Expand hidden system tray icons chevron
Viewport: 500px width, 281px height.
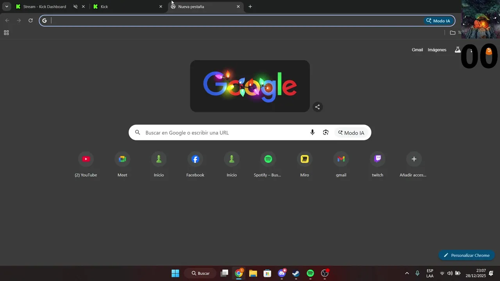click(407, 273)
